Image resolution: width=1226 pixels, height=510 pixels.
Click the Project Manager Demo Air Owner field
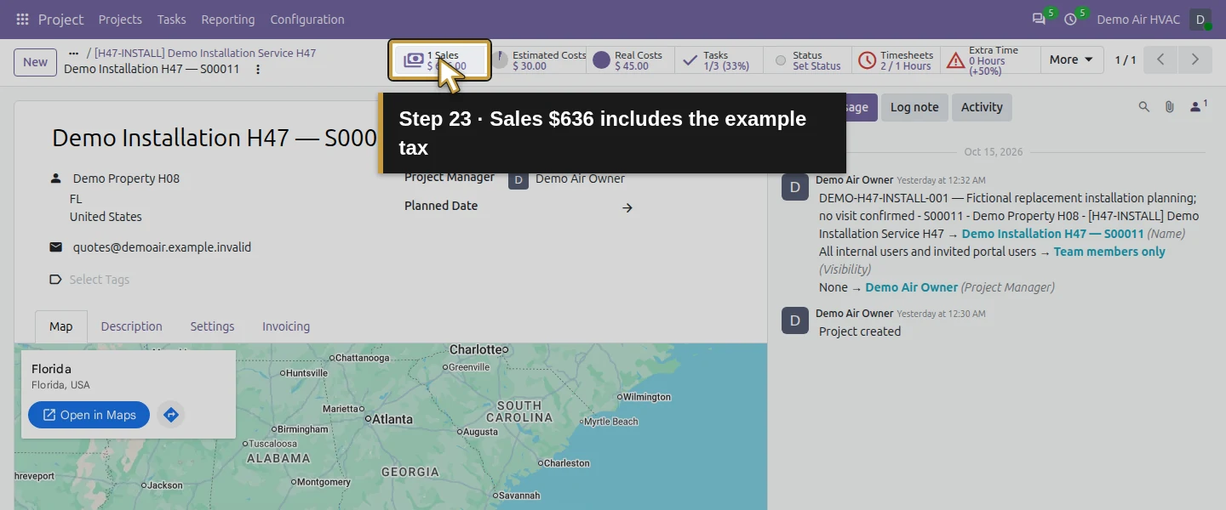tap(580, 178)
